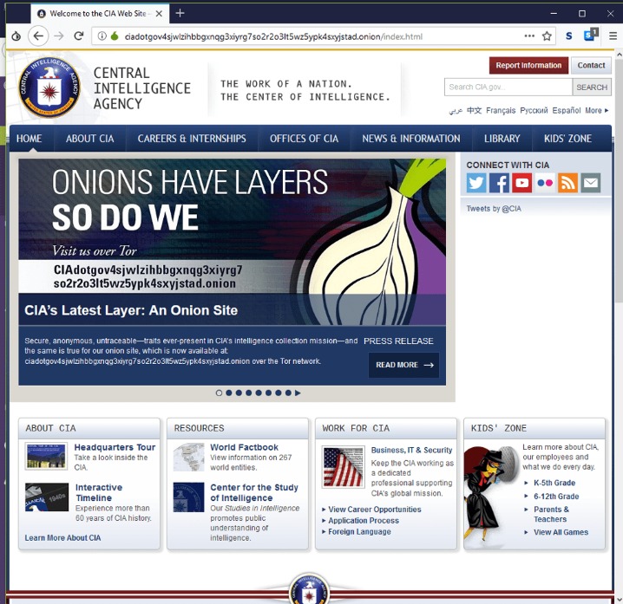Open the extension icon showing badge 1
The width and height of the screenshot is (623, 604).
[591, 35]
